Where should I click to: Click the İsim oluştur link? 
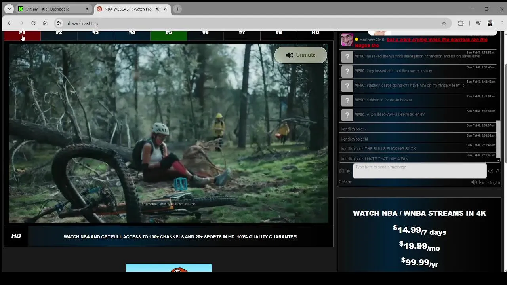point(490,182)
